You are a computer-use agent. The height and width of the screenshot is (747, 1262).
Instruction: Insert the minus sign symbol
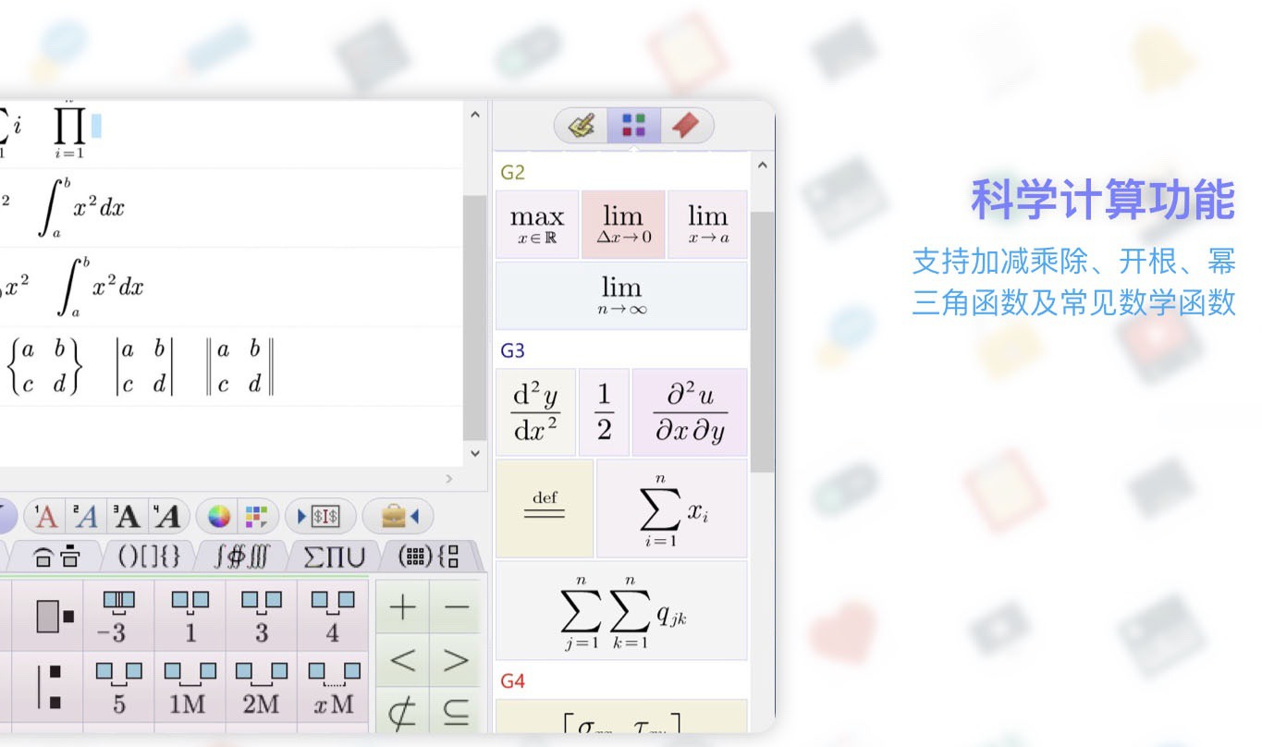(x=456, y=607)
